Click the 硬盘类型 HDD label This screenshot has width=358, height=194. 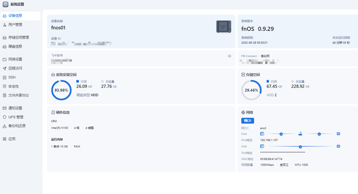coord(87,95)
